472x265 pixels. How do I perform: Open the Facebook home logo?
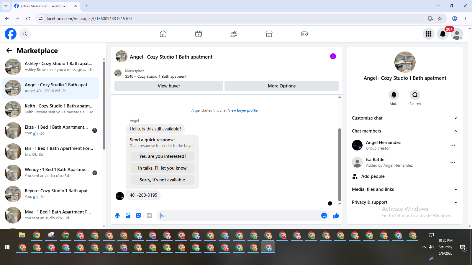point(11,34)
